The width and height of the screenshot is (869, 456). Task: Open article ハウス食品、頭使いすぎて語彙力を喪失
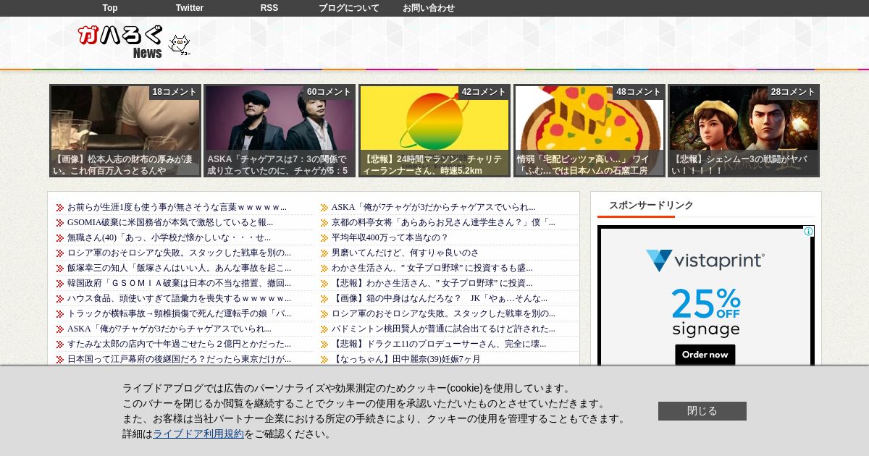click(179, 298)
